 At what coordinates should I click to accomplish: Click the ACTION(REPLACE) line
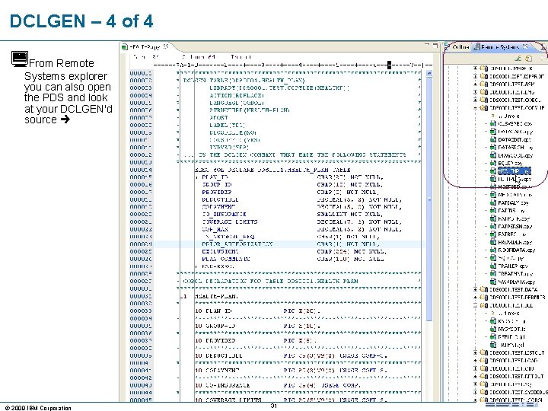(236, 95)
